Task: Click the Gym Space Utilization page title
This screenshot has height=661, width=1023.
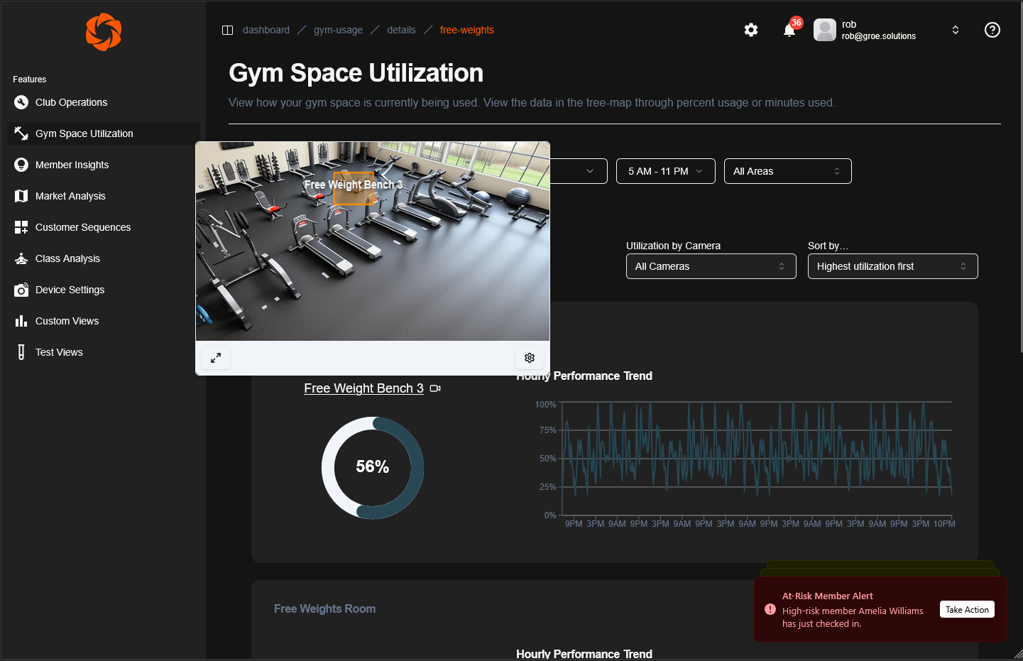Action: pos(356,73)
